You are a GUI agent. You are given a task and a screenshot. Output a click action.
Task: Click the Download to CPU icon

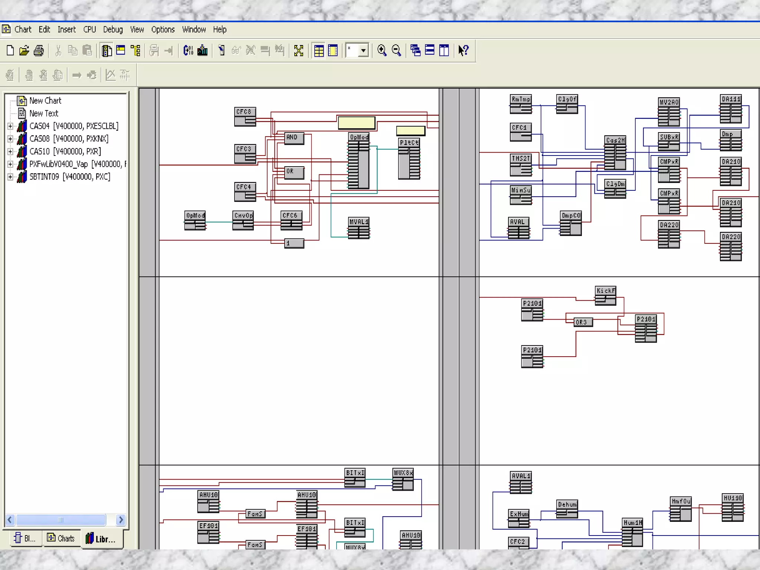coord(203,50)
